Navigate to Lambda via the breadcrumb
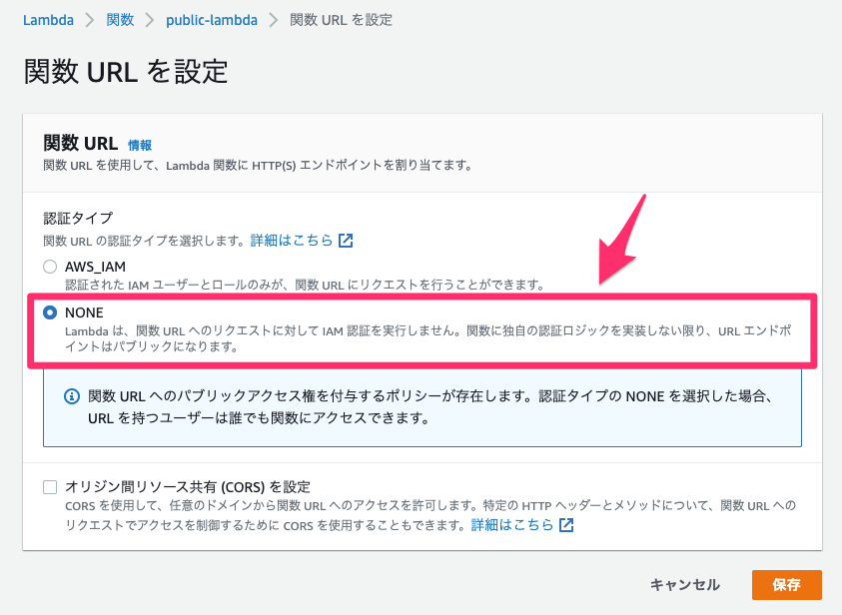This screenshot has width=842, height=615. 48,19
